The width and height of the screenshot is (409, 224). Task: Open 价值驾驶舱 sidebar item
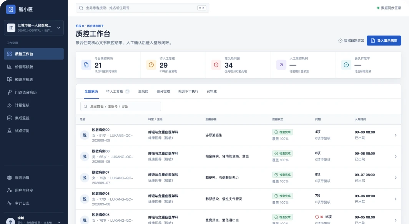coord(34,67)
